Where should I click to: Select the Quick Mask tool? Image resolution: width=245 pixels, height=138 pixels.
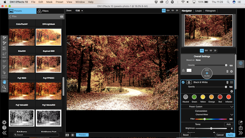coord(4,55)
